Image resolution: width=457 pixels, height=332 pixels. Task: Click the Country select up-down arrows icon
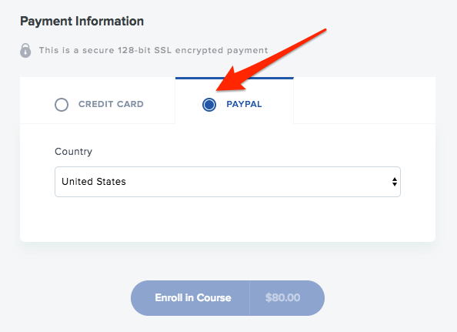(395, 182)
